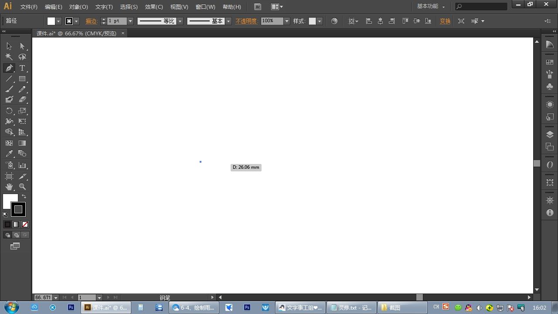Image resolution: width=558 pixels, height=314 pixels.
Task: Open recolor artwork color wheel icon
Action: [334, 21]
